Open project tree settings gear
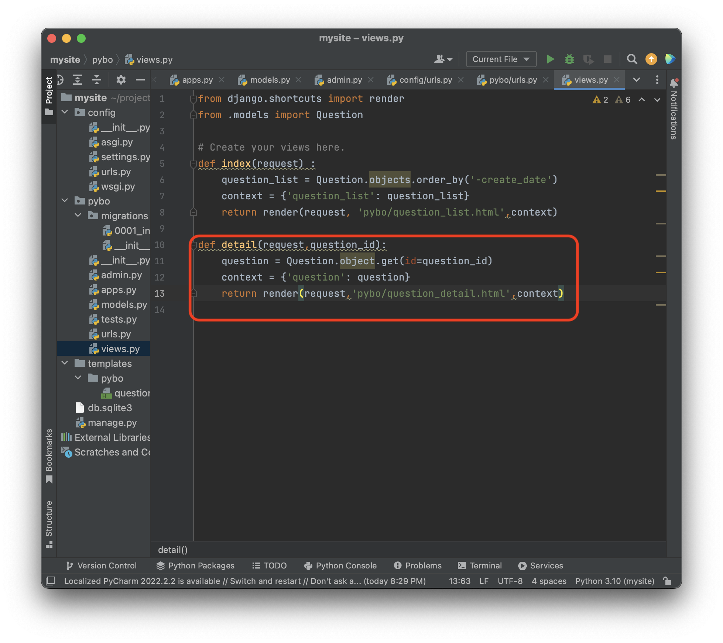 coord(121,80)
